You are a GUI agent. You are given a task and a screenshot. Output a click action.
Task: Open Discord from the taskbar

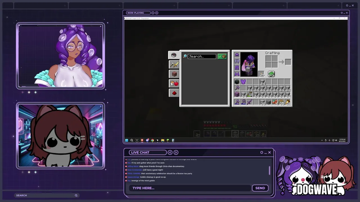point(147,140)
